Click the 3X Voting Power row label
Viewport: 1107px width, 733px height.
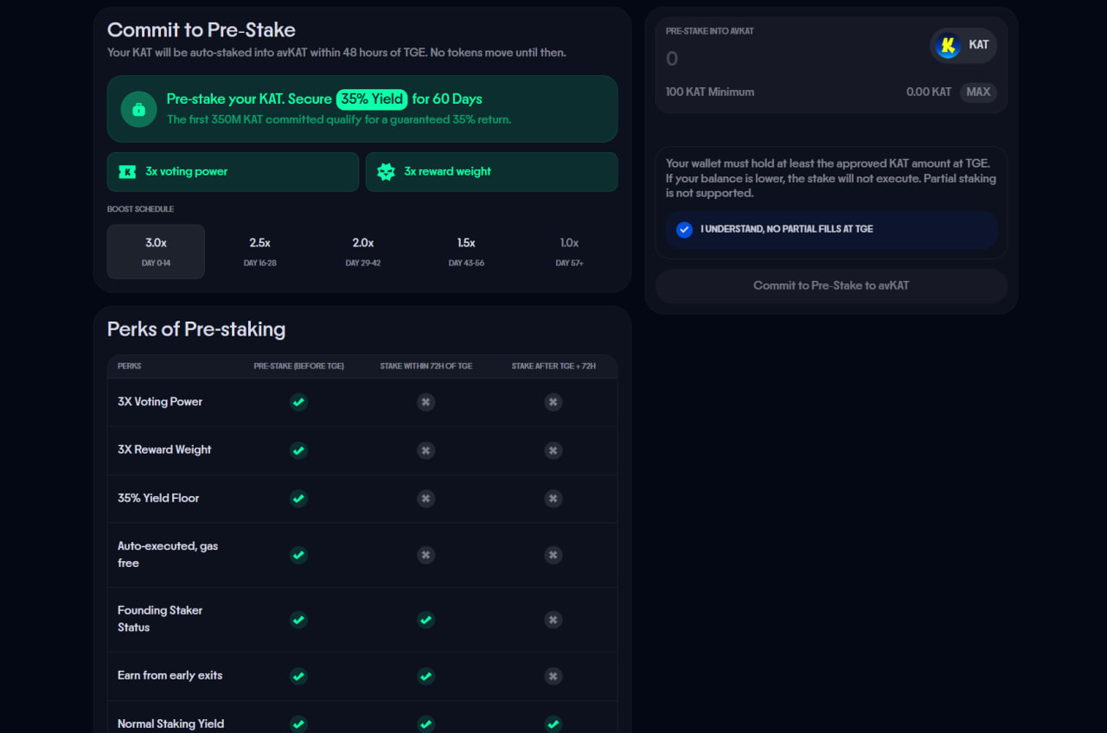pos(160,402)
